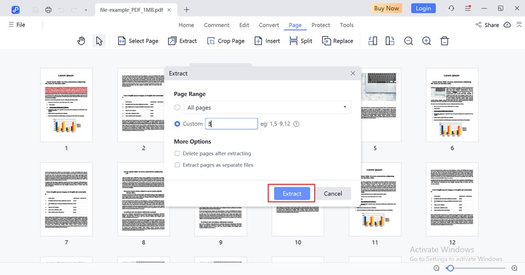
Task: Click the Login button
Action: pyautogui.click(x=423, y=9)
